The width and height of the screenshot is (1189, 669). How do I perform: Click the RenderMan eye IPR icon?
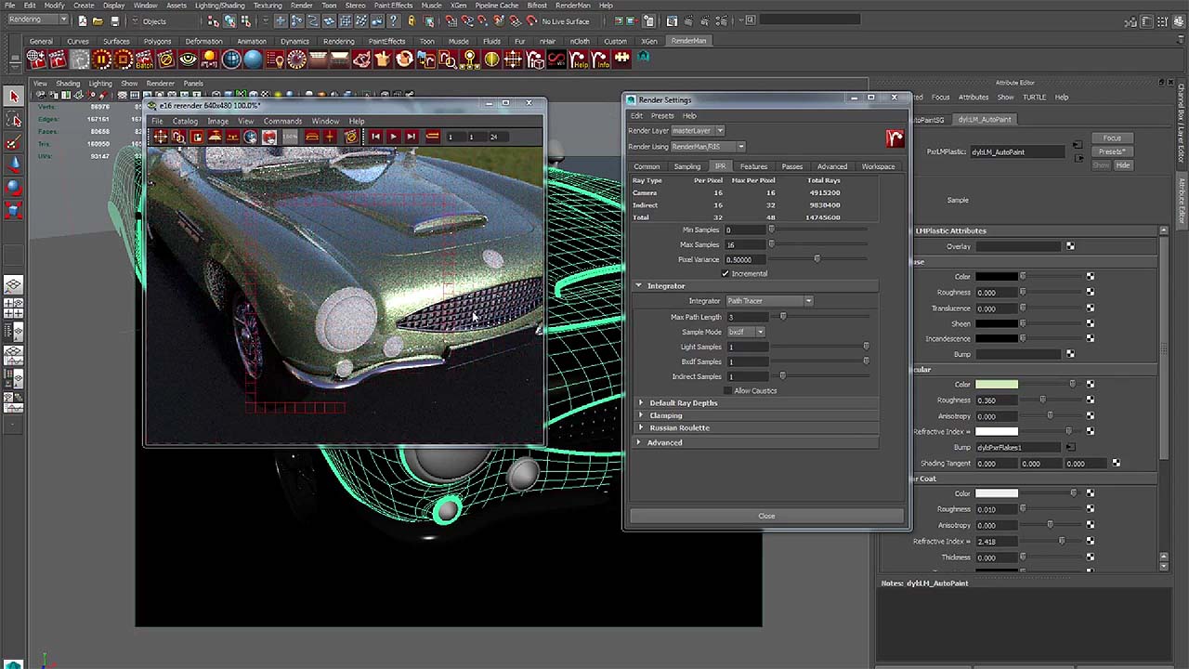pos(189,59)
